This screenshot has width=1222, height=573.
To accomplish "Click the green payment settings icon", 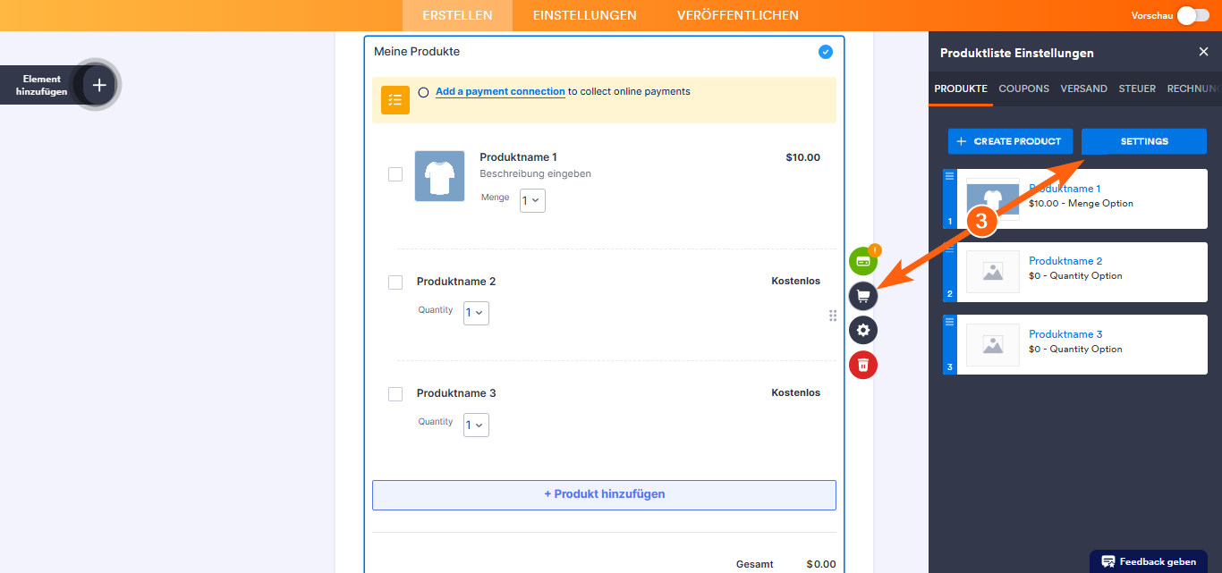I will [863, 261].
